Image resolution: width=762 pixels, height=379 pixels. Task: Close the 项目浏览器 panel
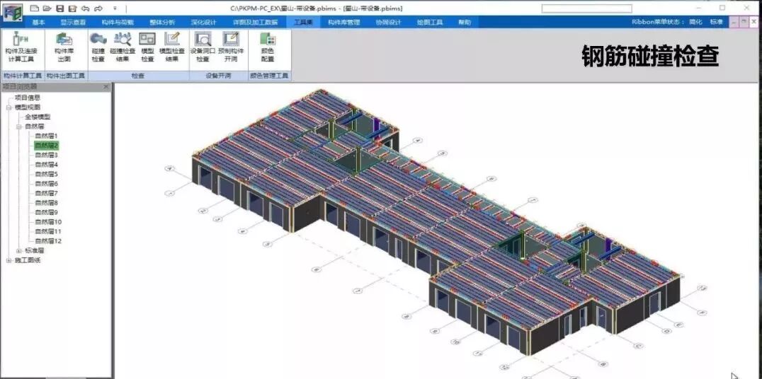pyautogui.click(x=106, y=87)
